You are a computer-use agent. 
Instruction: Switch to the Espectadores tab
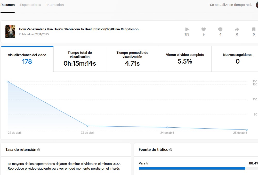[x=31, y=5]
